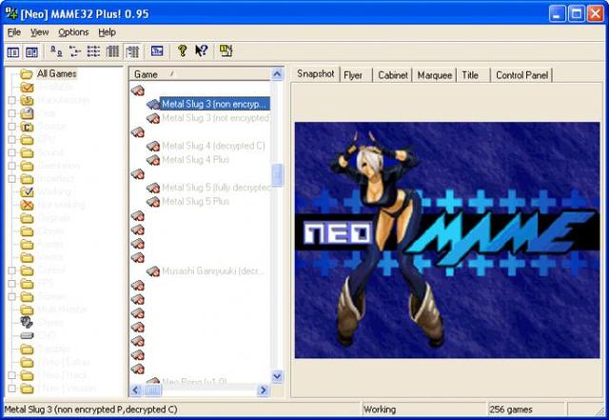This screenshot has height=420, width=609.
Task: Toggle the screenshot picture area toolbar button
Action: tap(31, 51)
